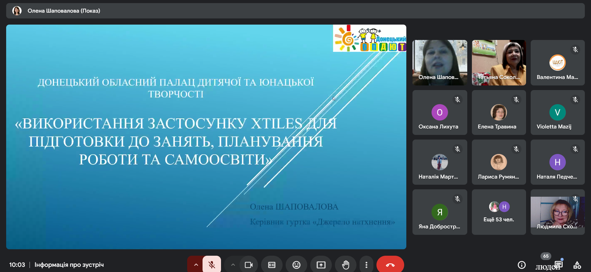Select Татьяна Сокол's video tile
The height and width of the screenshot is (272, 591).
point(499,62)
